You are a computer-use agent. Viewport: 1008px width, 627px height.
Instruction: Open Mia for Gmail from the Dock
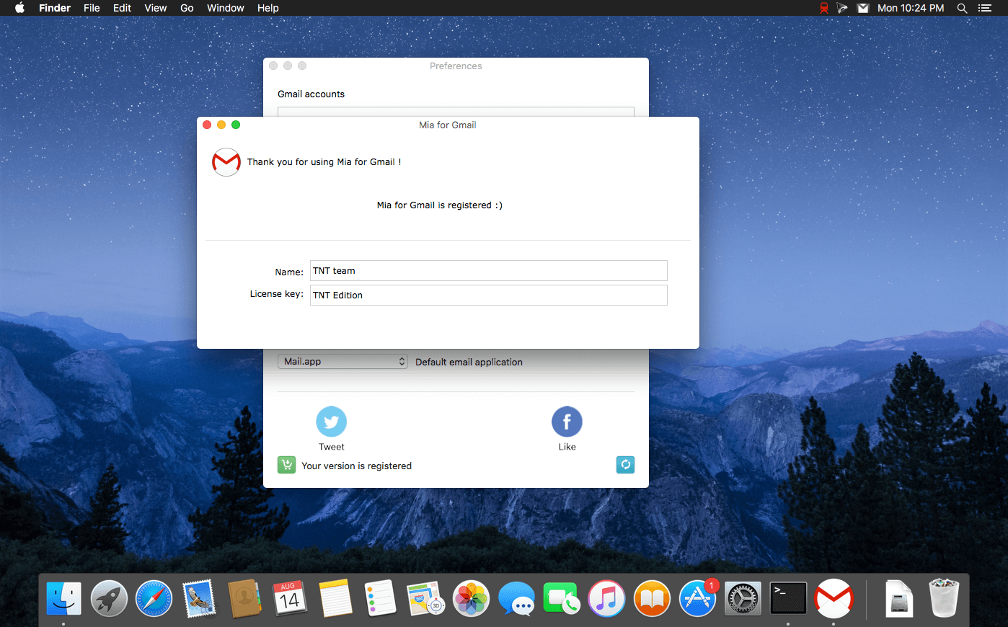(x=833, y=598)
